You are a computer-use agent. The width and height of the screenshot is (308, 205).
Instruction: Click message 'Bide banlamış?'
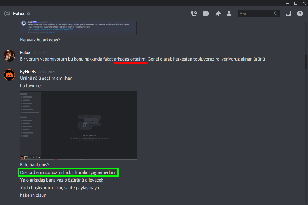pos(35,165)
